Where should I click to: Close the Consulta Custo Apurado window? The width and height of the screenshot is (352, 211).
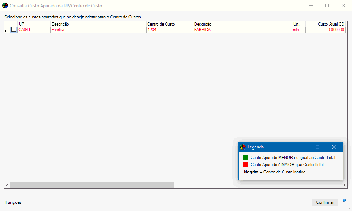pyautogui.click(x=343, y=6)
